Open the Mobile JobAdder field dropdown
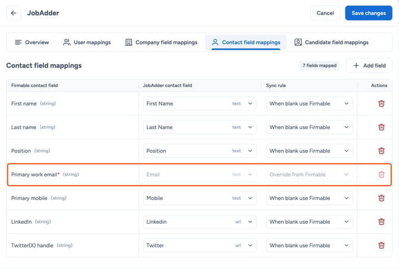Screen dimensions: 399x269 pos(199,198)
